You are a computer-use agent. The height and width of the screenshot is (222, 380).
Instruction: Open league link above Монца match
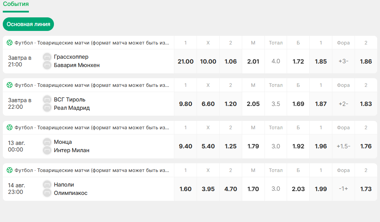pyautogui.click(x=92, y=128)
